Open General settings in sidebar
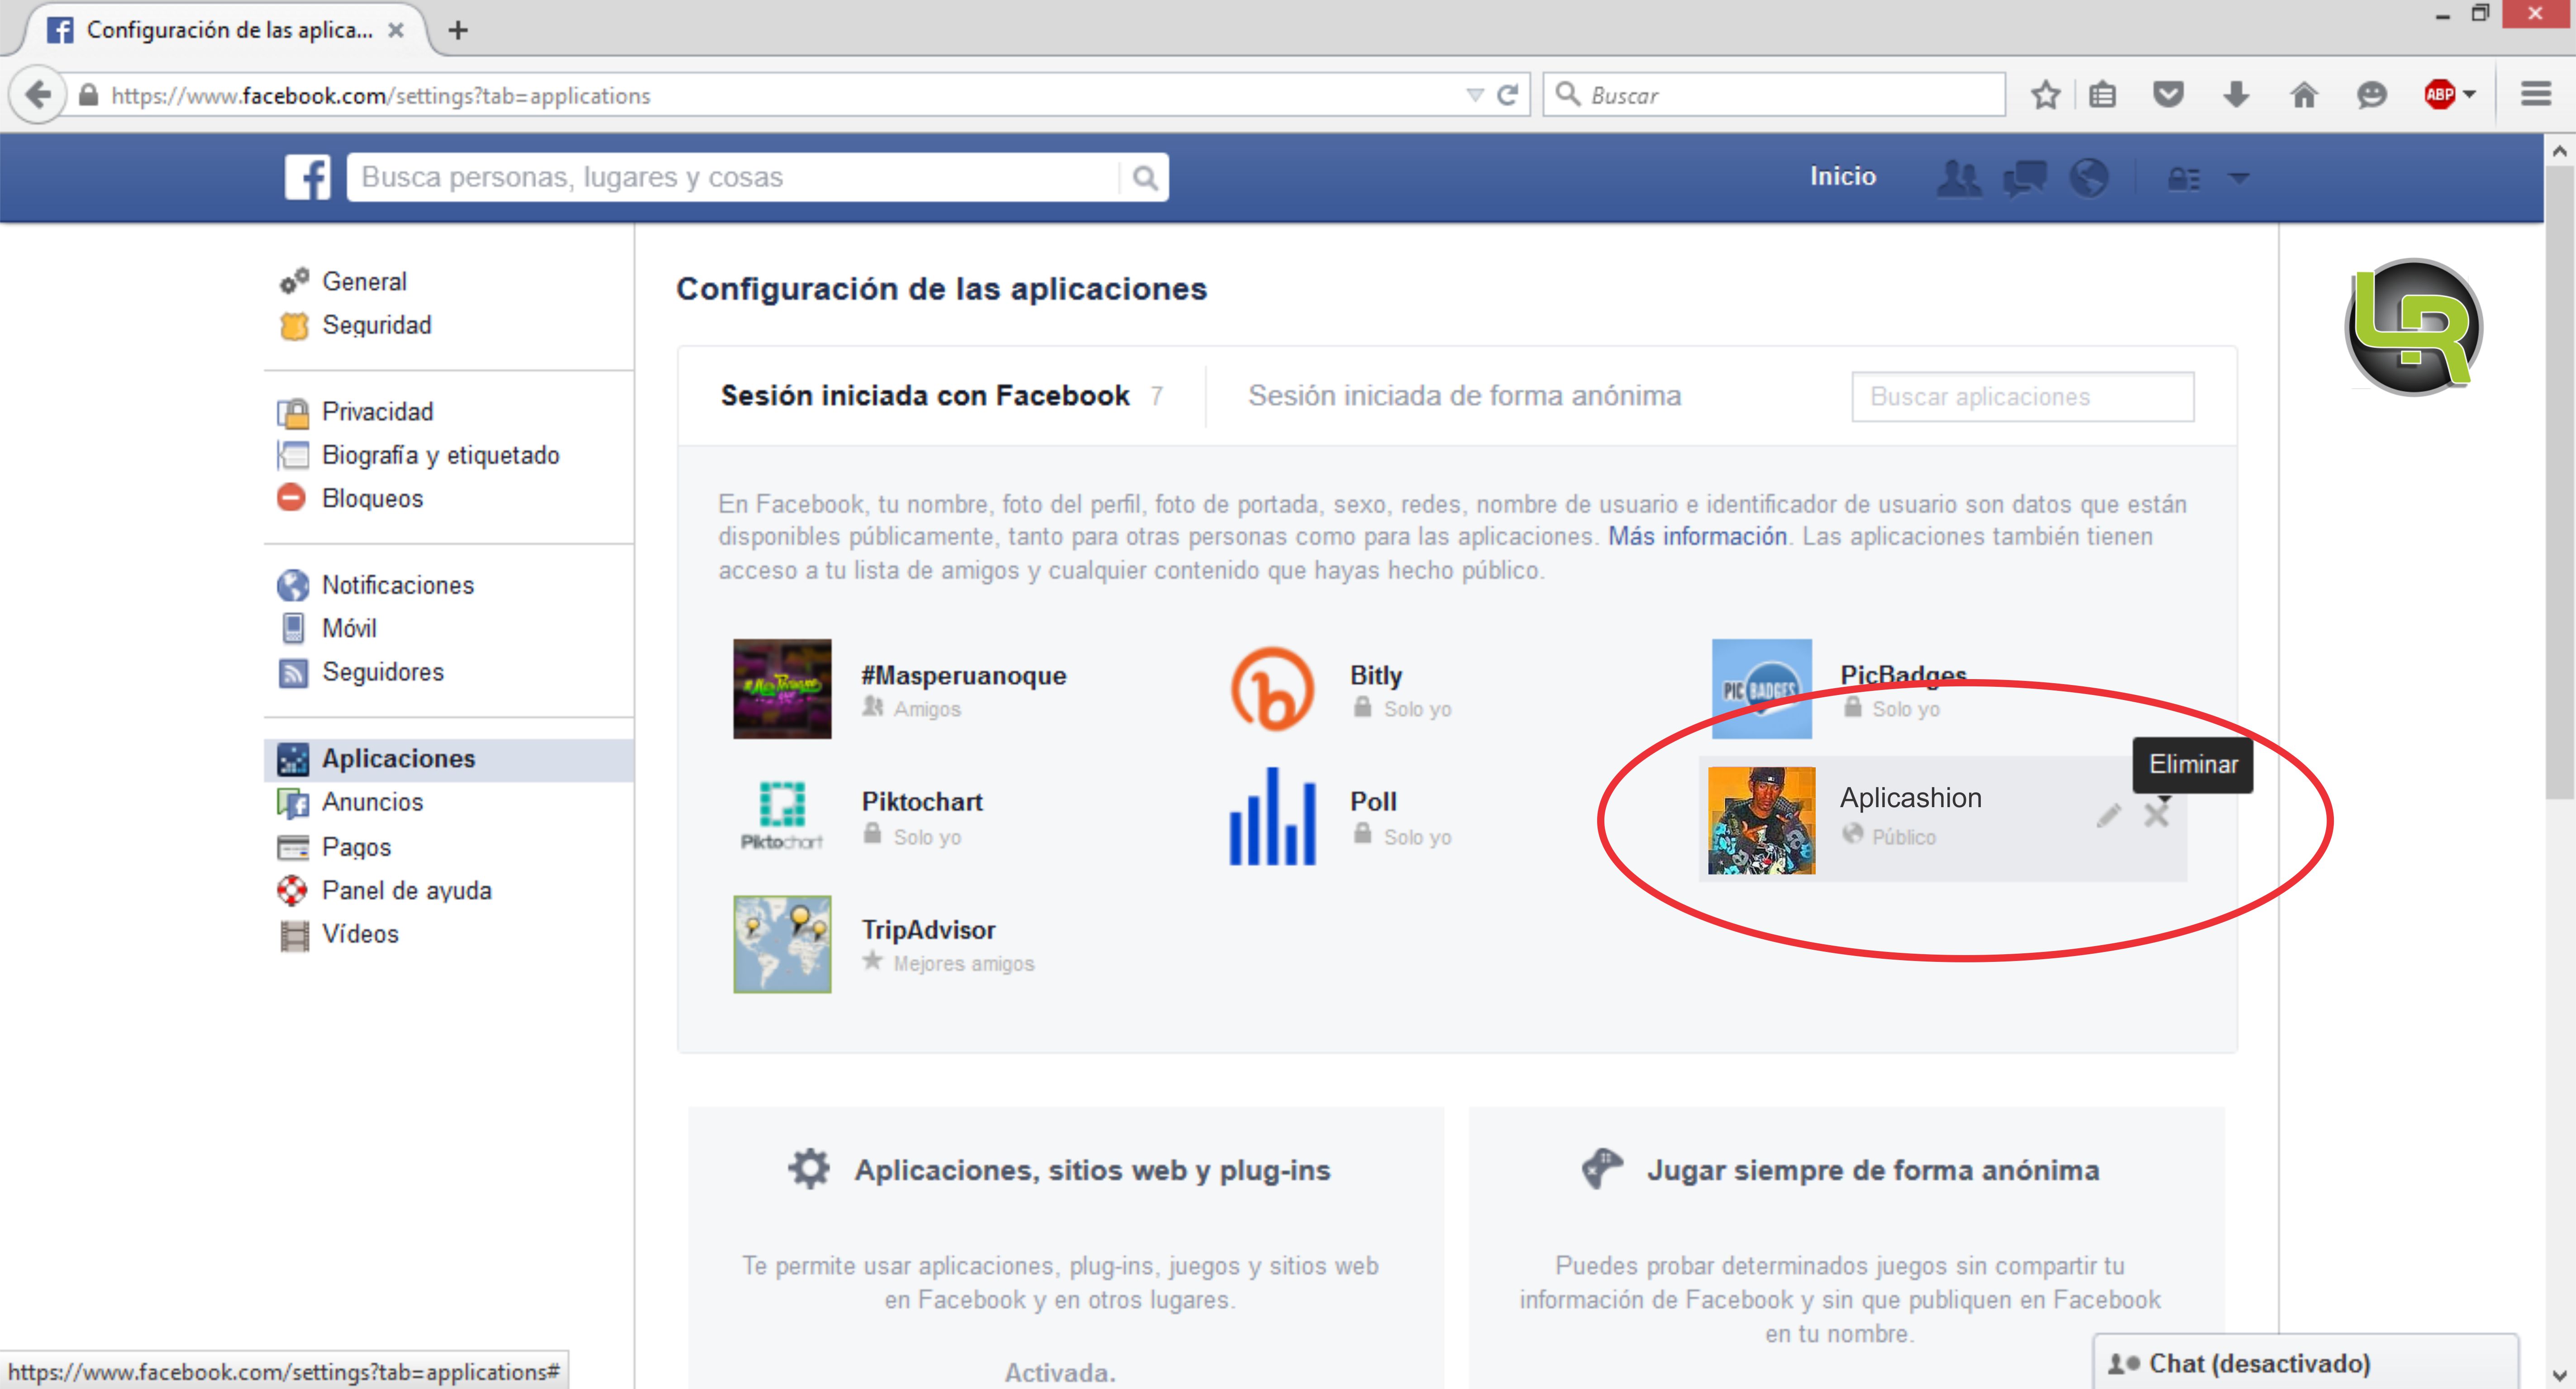This screenshot has width=2576, height=1389. tap(364, 282)
